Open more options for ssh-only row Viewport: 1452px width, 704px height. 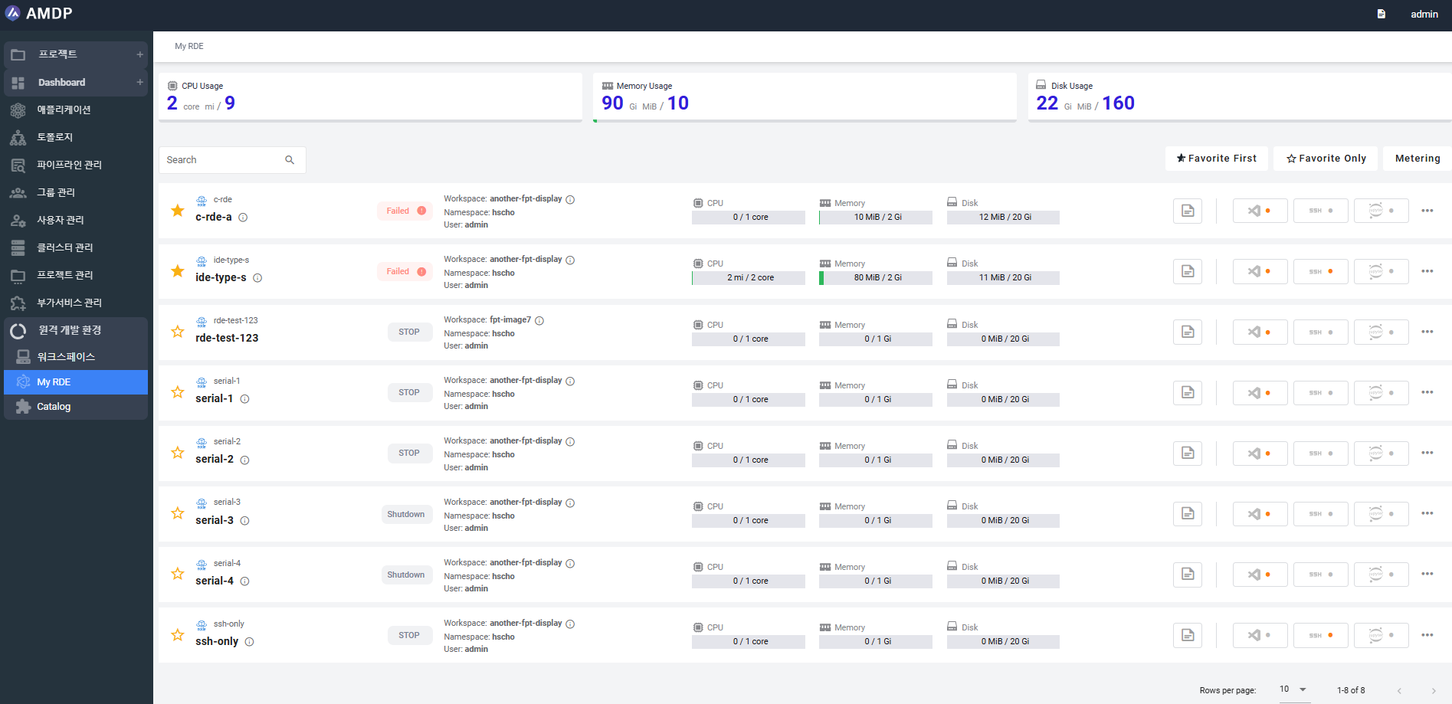[x=1427, y=635]
